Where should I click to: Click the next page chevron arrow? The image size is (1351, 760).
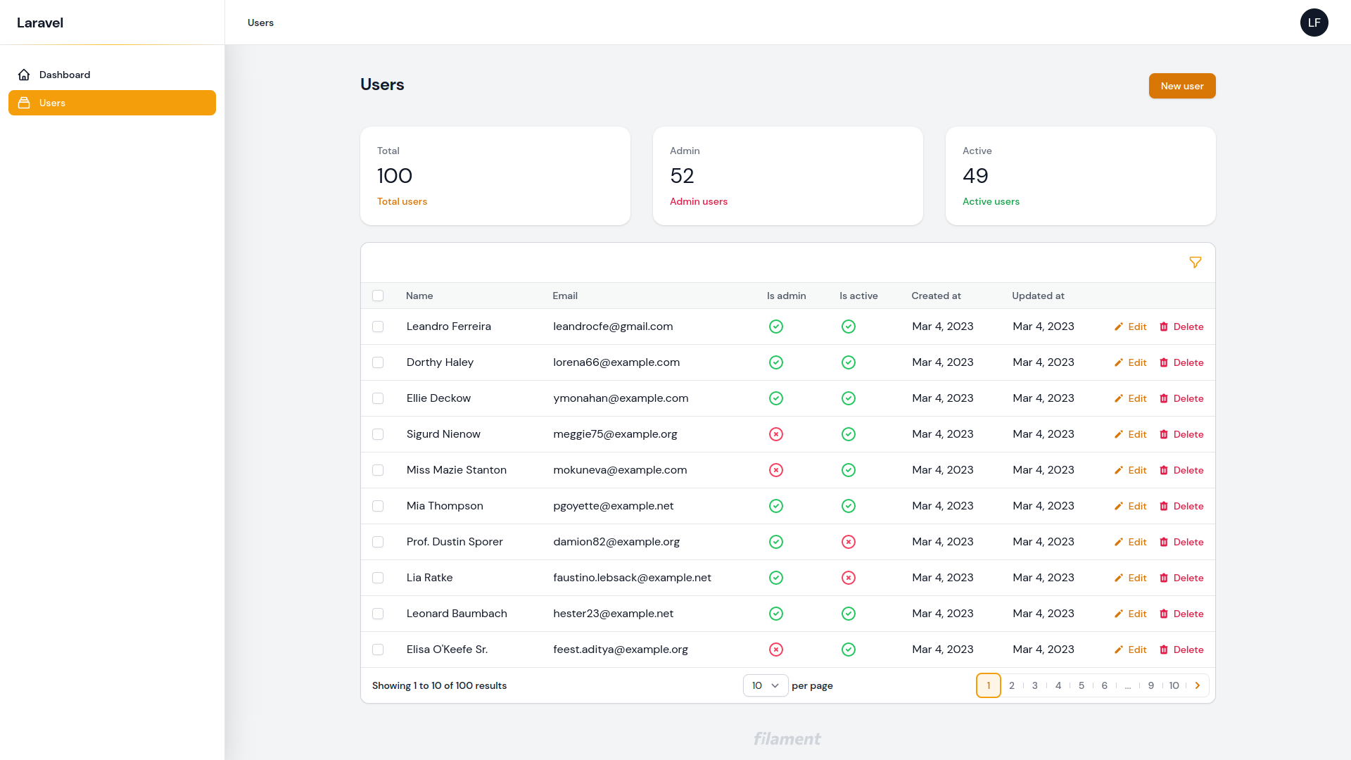tap(1197, 685)
